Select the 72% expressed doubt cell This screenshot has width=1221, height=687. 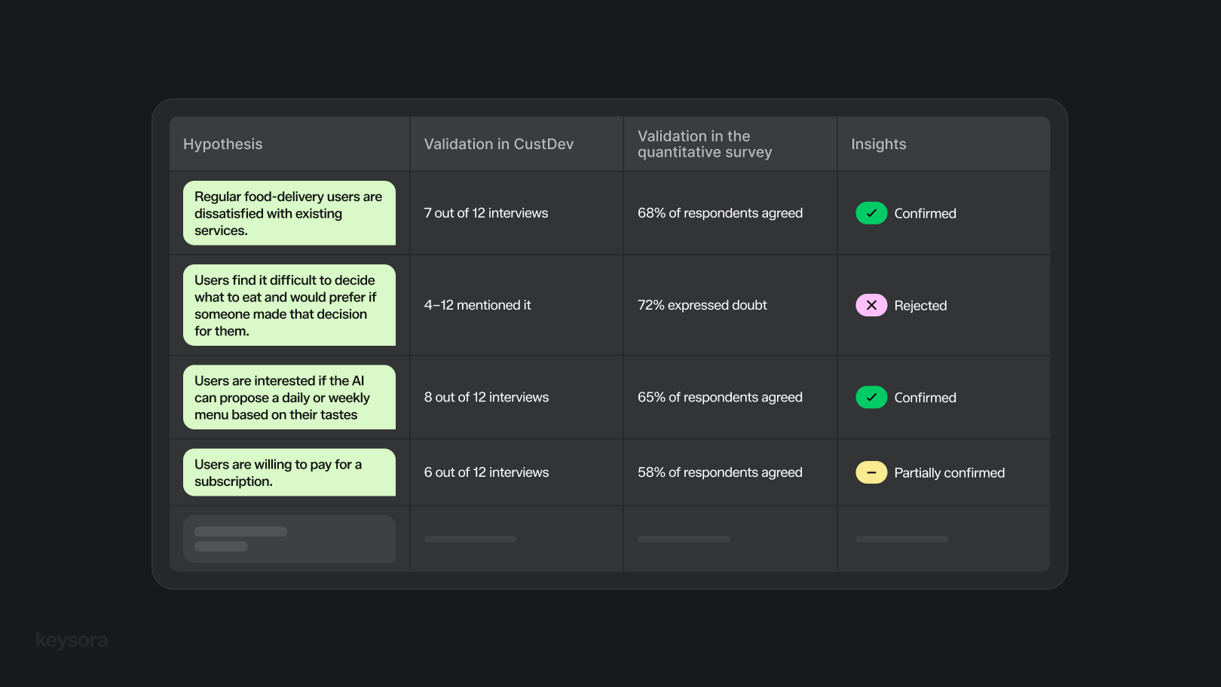coord(702,305)
